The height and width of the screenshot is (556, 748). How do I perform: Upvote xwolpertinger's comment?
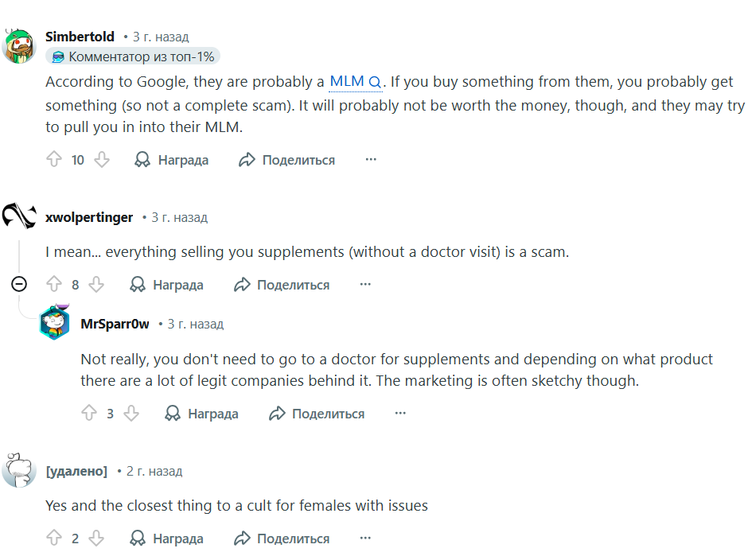[54, 285]
